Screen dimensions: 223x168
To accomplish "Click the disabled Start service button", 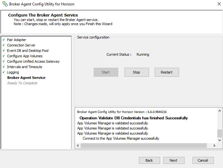I will coord(106,72).
